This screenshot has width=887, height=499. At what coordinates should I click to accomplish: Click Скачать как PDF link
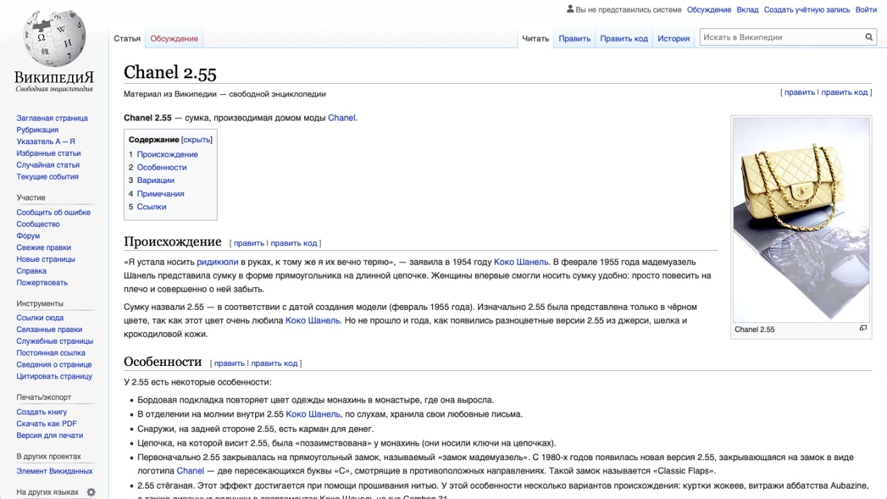pyautogui.click(x=46, y=423)
